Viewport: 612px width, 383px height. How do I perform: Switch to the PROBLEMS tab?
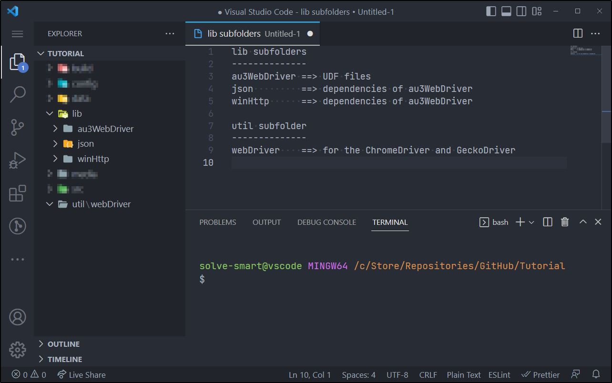(217, 222)
